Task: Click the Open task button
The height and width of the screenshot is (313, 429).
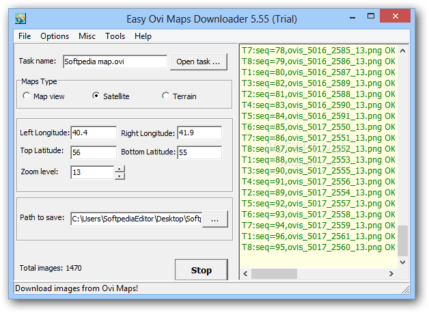Action: click(199, 62)
